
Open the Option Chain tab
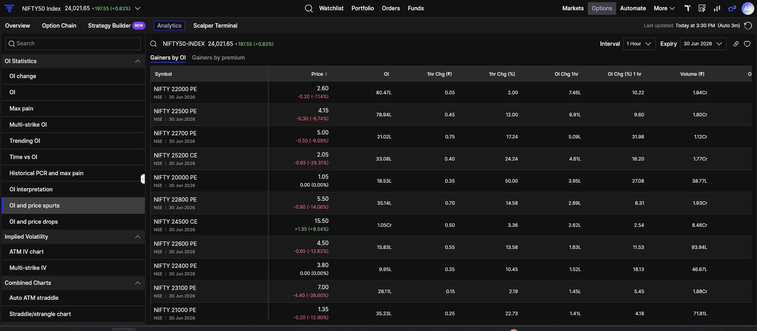[59, 26]
